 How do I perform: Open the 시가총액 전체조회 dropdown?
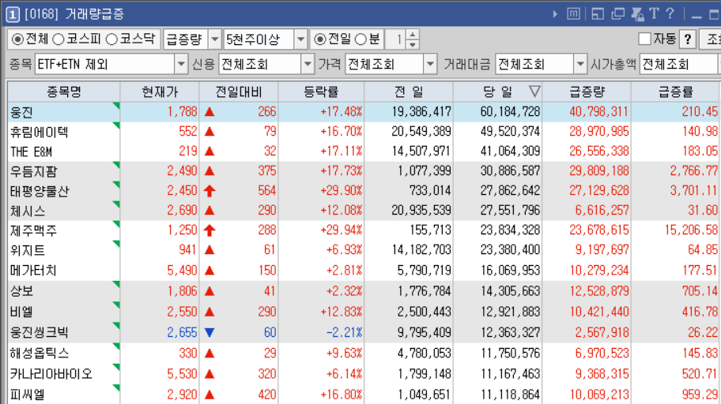681,64
